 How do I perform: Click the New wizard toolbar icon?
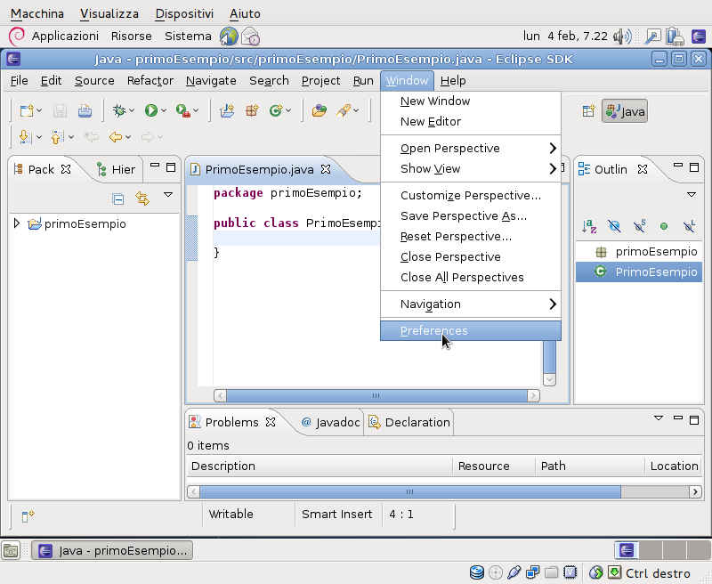tap(27, 110)
